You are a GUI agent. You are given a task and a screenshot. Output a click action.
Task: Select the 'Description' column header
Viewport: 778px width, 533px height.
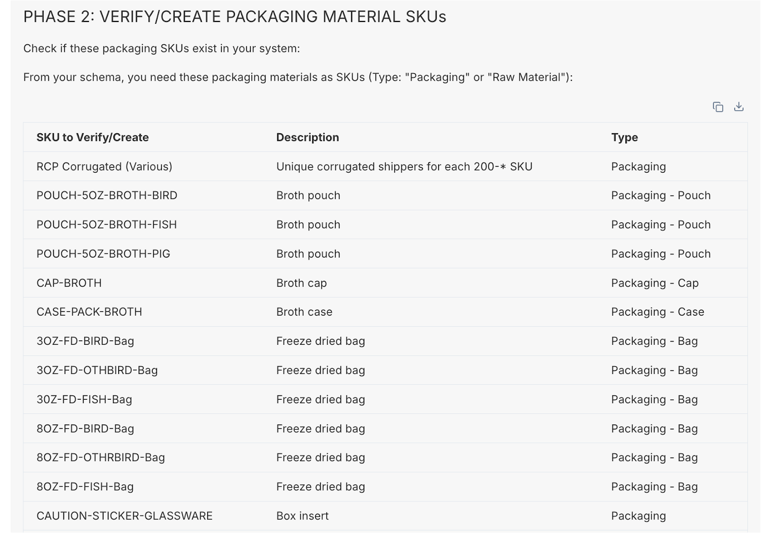308,137
